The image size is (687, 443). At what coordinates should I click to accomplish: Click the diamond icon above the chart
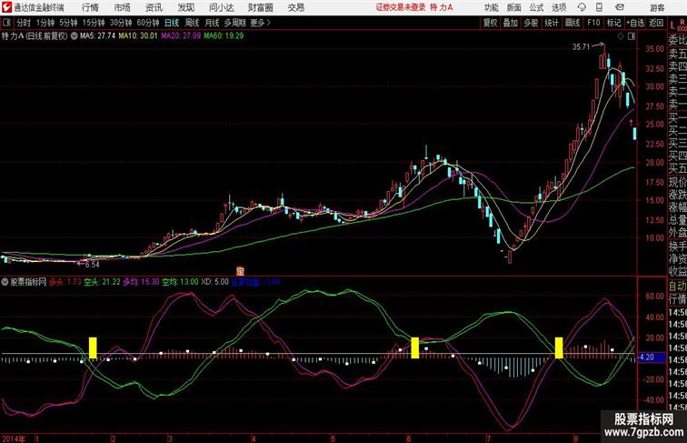pos(621,36)
